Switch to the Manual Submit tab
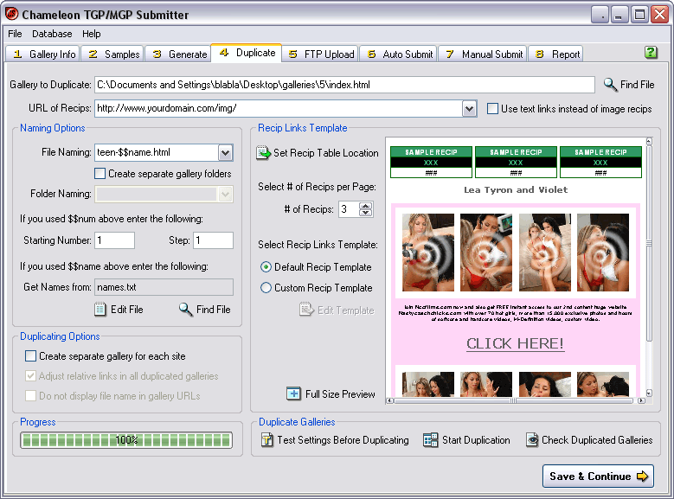This screenshot has height=499, width=674. [x=483, y=54]
